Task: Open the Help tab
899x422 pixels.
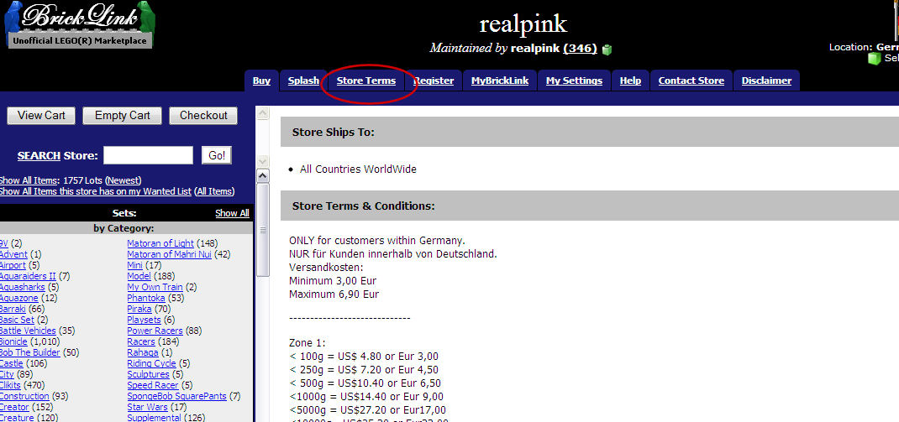Action: (630, 81)
